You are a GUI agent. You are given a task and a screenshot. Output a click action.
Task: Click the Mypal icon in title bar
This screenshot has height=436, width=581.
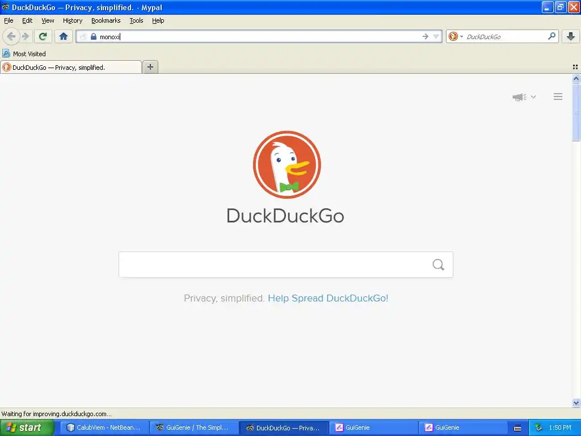(6, 7)
